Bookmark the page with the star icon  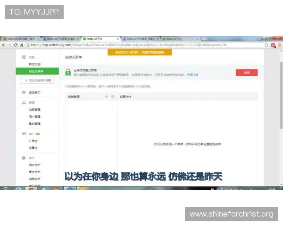tap(266, 45)
